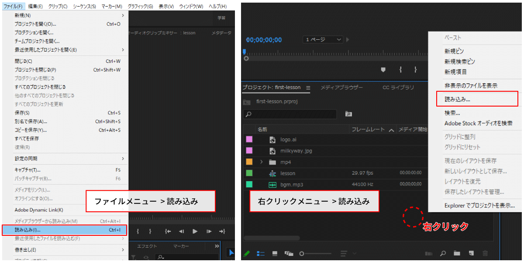Click the add marker icon in source monitor

point(383,69)
